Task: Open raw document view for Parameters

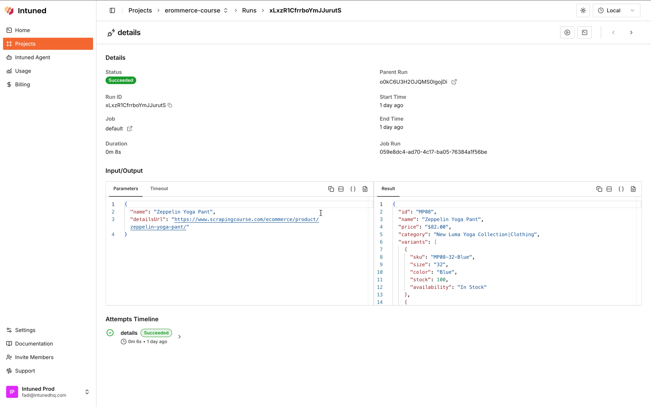Action: [365, 189]
